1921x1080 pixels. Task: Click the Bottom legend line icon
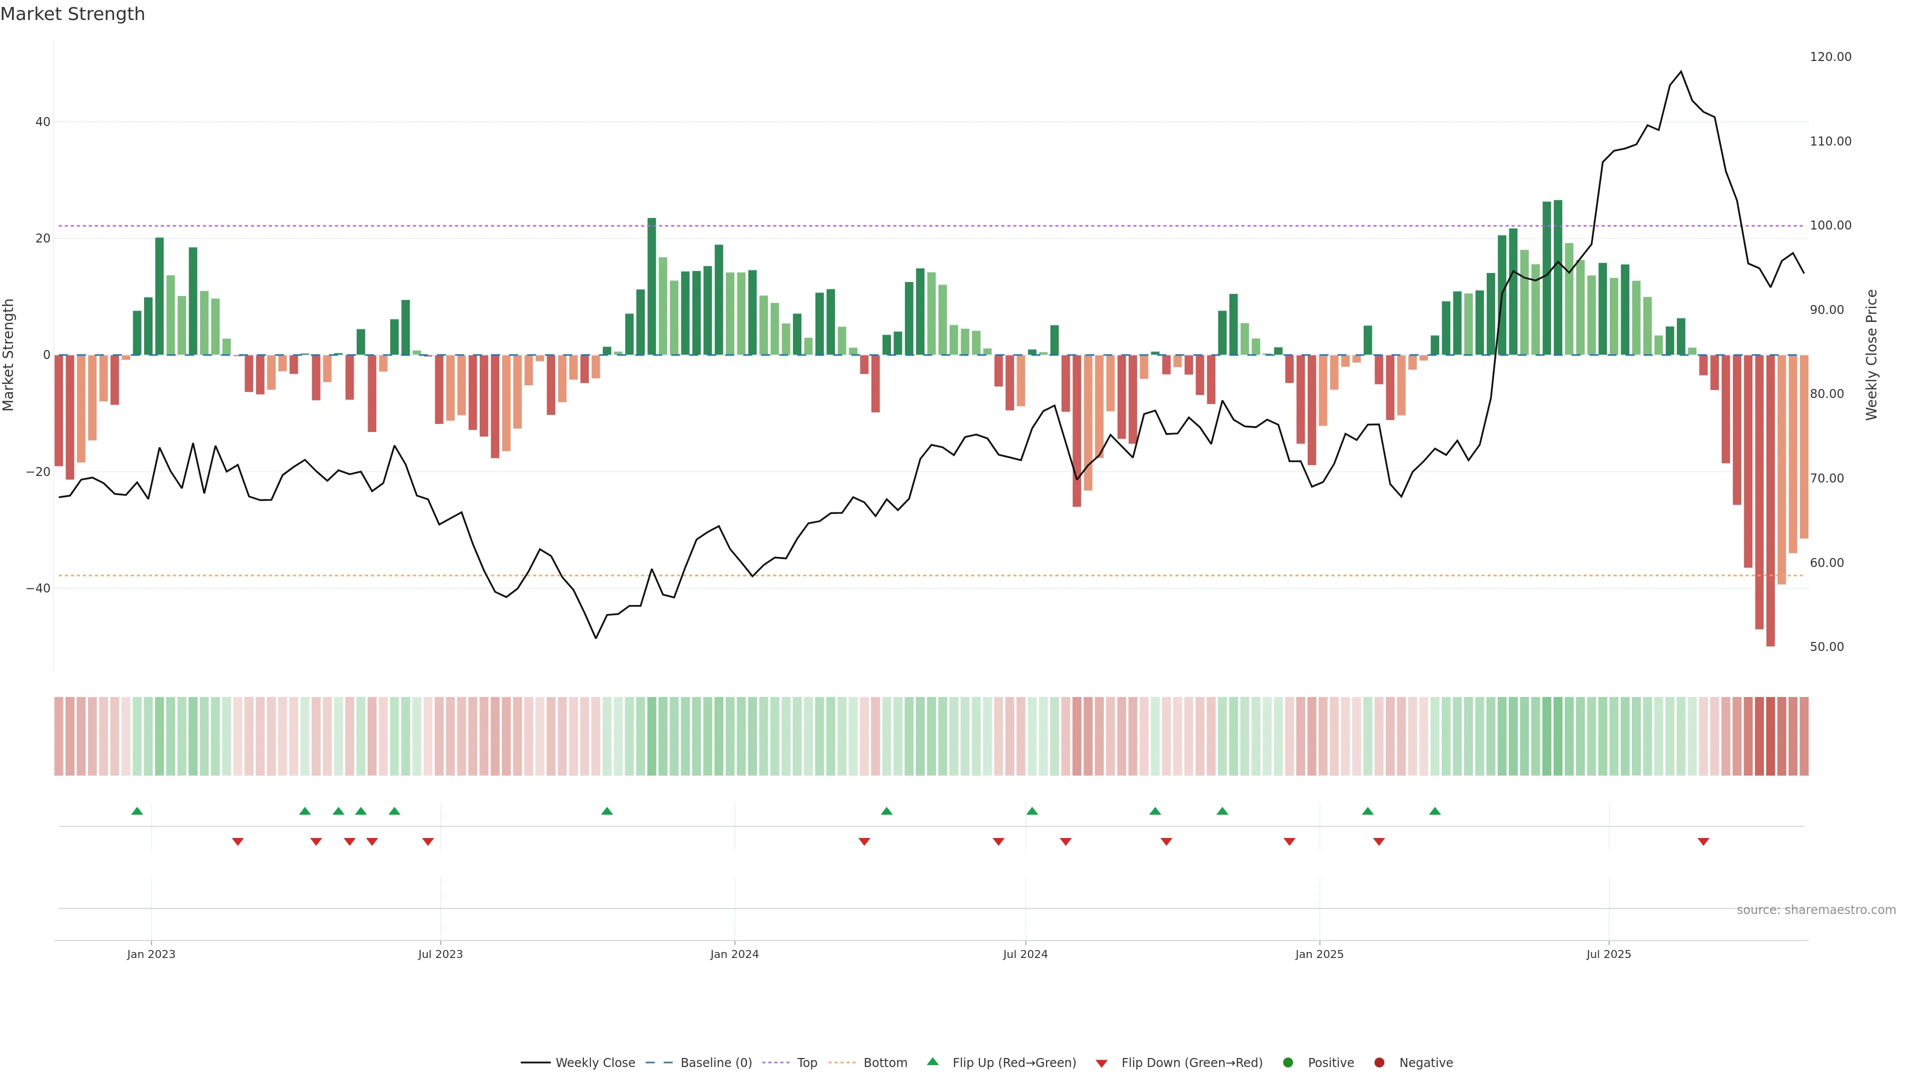coord(842,1063)
